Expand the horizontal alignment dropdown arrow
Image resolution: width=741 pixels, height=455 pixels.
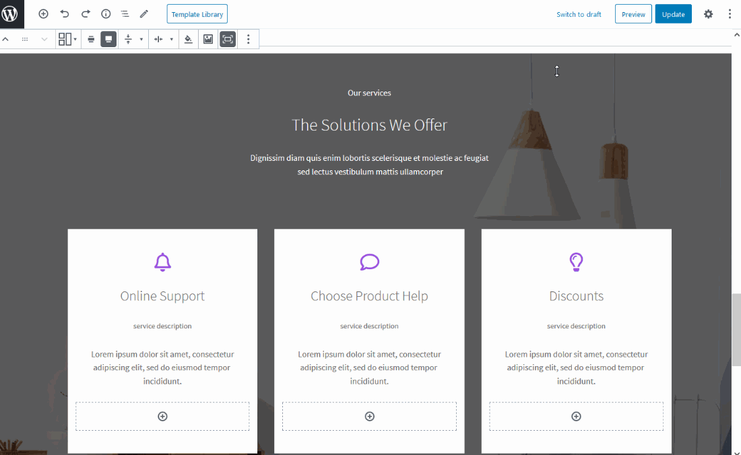tap(172, 39)
